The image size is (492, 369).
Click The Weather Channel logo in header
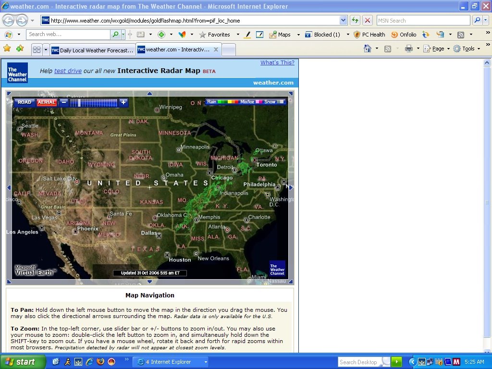tap(18, 73)
